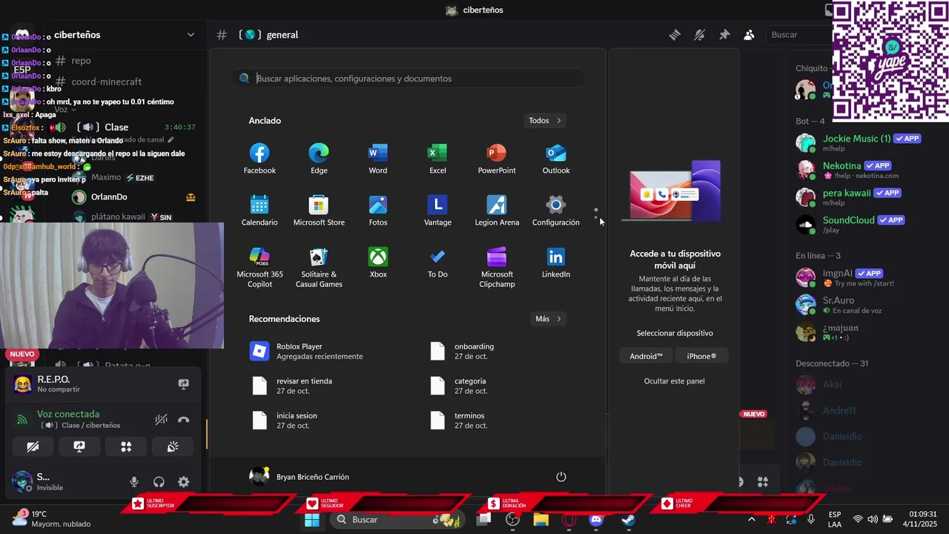Click Start menu power button
Image resolution: width=949 pixels, height=534 pixels.
(561, 477)
